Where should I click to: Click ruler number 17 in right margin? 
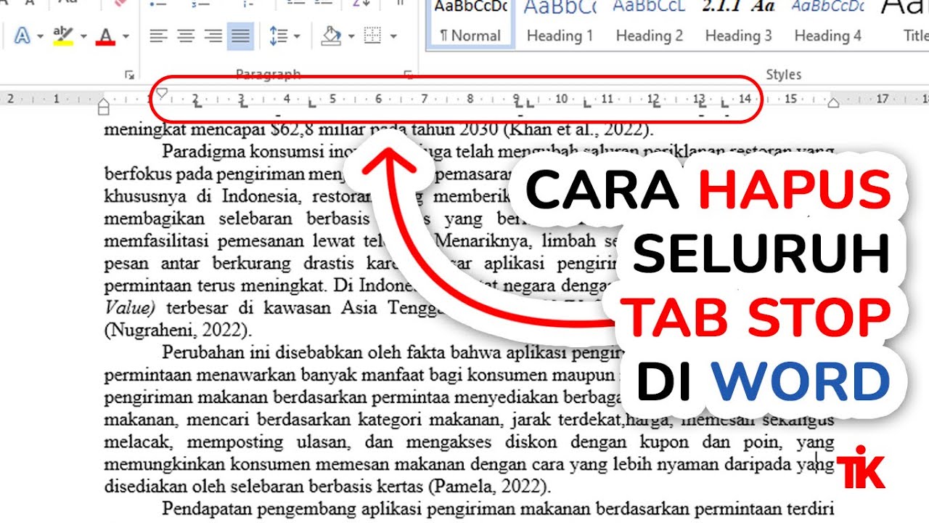coord(883,99)
